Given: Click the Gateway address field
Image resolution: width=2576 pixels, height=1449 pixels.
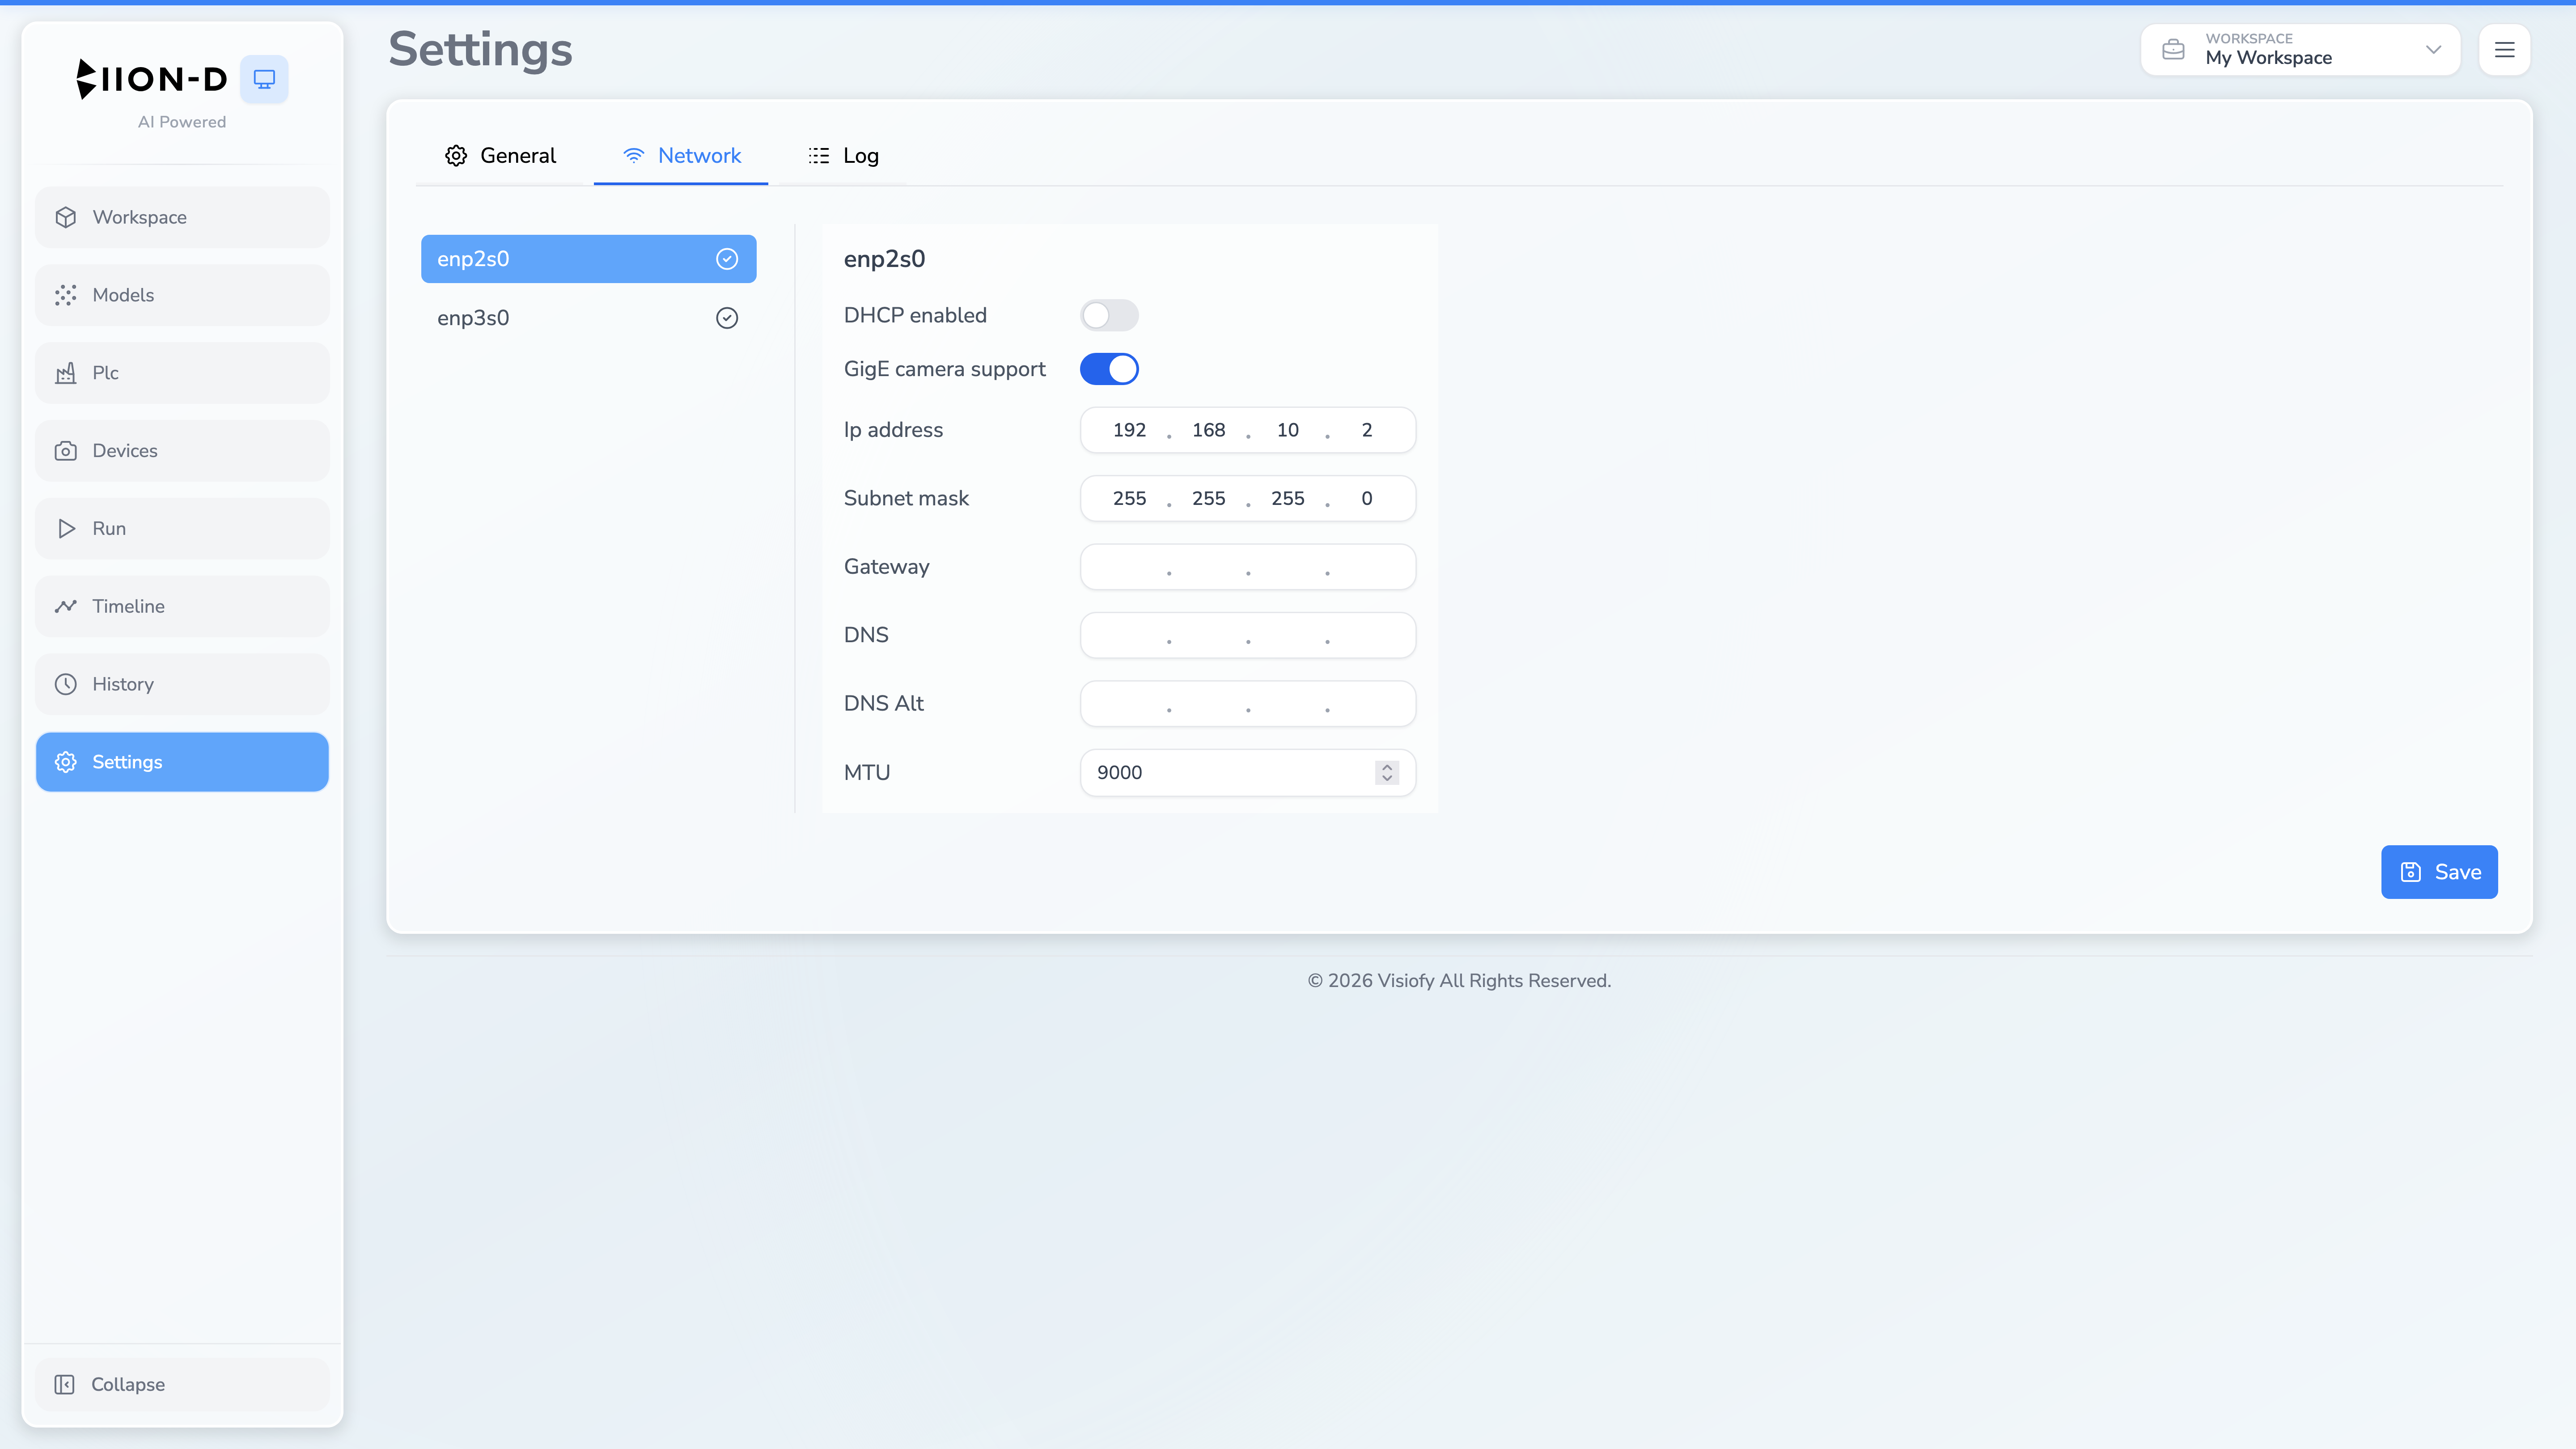Looking at the screenshot, I should tap(1248, 567).
